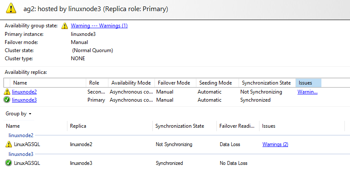Sort by the Availability Mode column header

(131, 83)
